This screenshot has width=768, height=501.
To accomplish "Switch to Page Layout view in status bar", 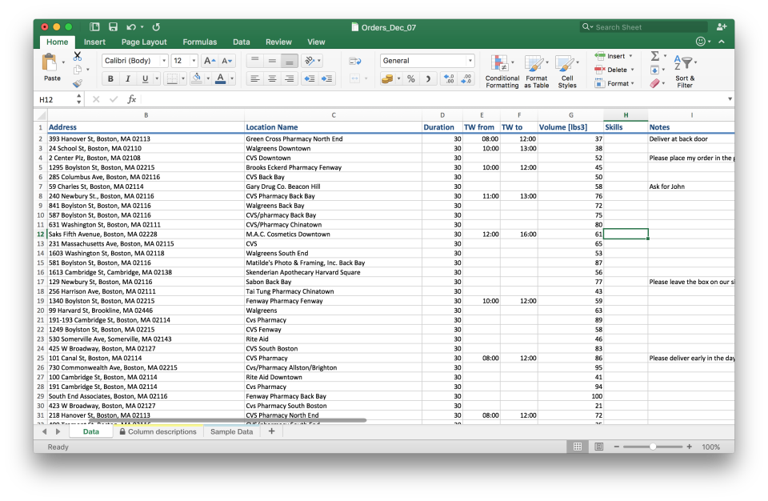I will point(598,447).
